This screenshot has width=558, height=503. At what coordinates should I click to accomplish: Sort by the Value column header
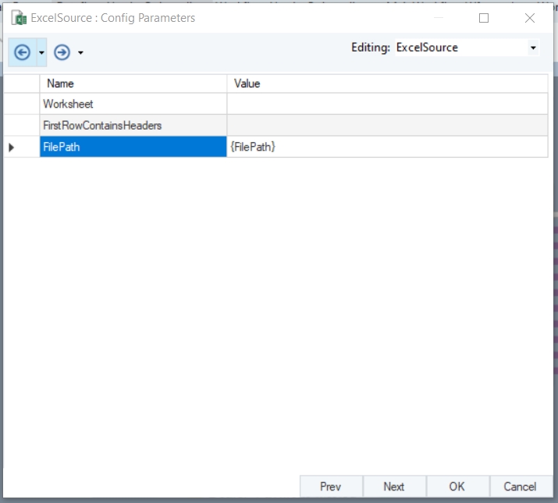pyautogui.click(x=387, y=84)
